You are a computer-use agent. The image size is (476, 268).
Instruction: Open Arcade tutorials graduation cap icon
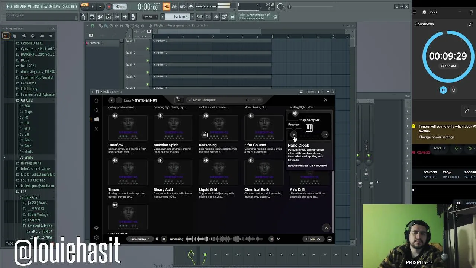point(96,228)
